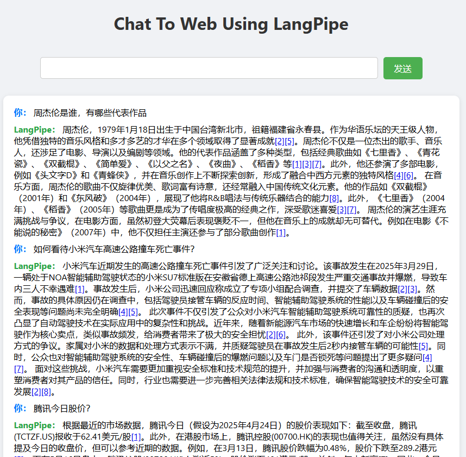Open citation [5] after 取得了显著成就

[x=289, y=141]
